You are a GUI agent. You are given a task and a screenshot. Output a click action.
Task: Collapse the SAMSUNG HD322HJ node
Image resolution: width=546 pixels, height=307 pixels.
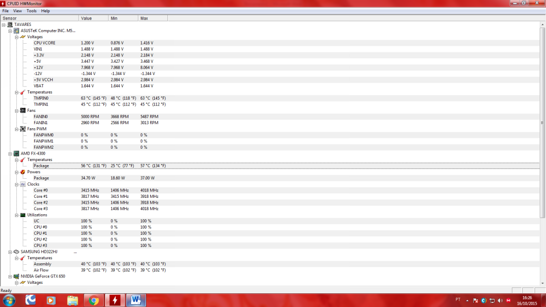tap(10, 252)
